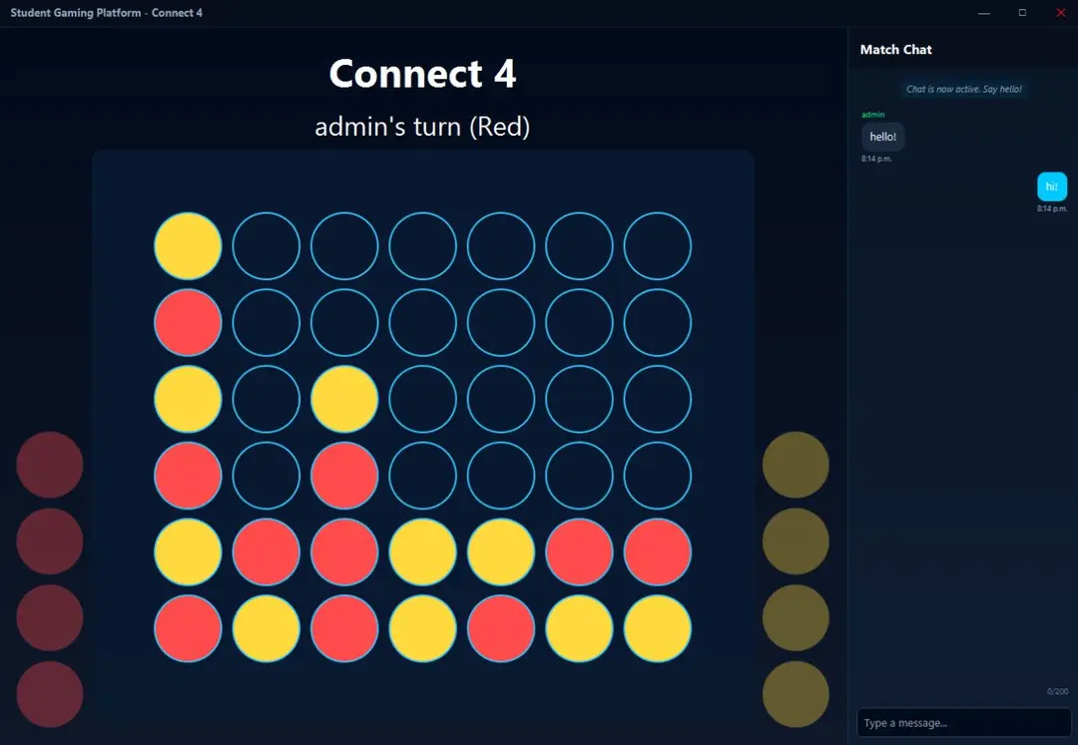Click the top-row empty slot of column five
The height and width of the screenshot is (745, 1078).
point(501,245)
